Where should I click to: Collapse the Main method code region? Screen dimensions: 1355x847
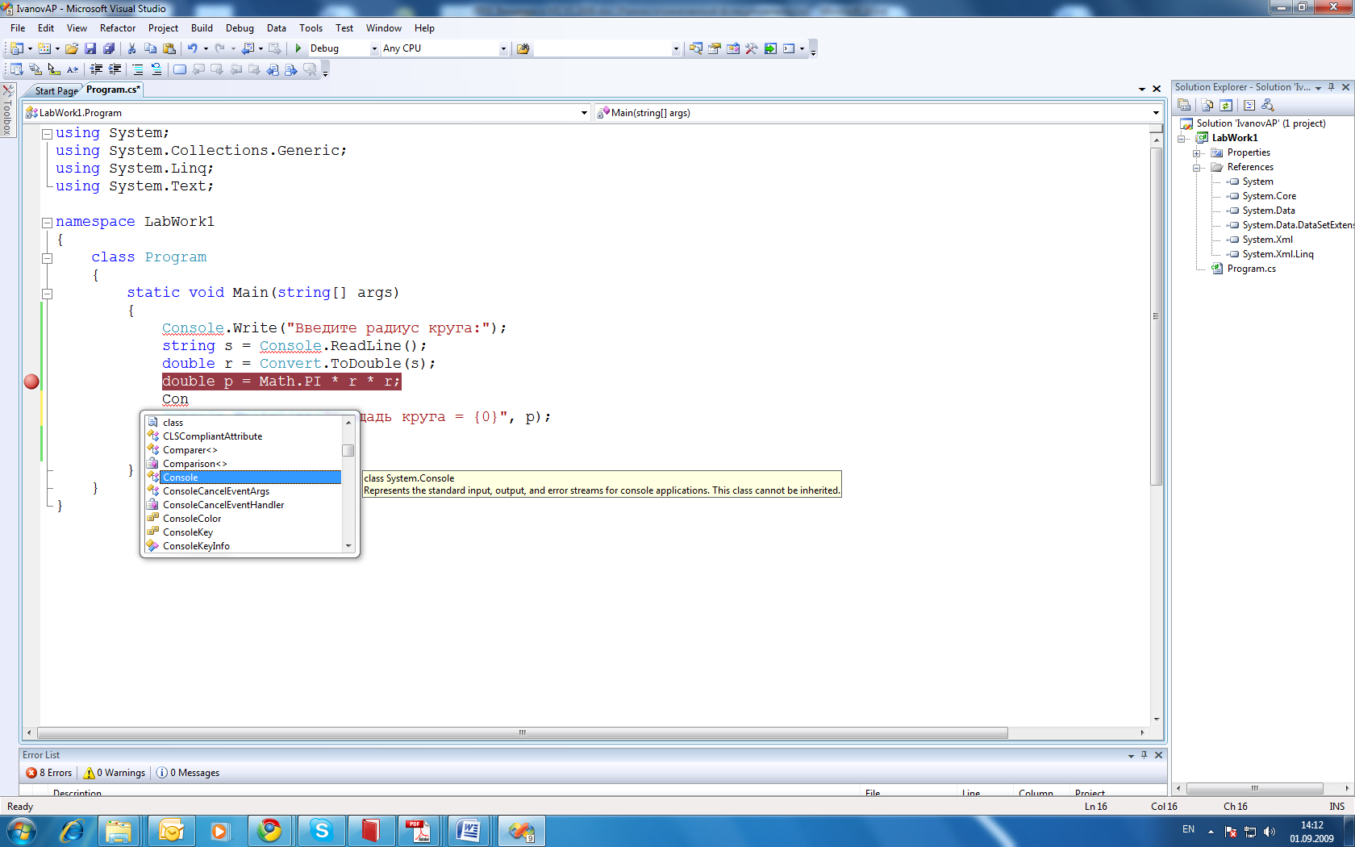[48, 294]
